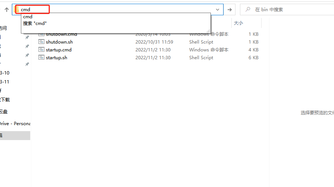Select the startup.cmd file
Viewport: 334px width, 187px height.
coord(59,50)
